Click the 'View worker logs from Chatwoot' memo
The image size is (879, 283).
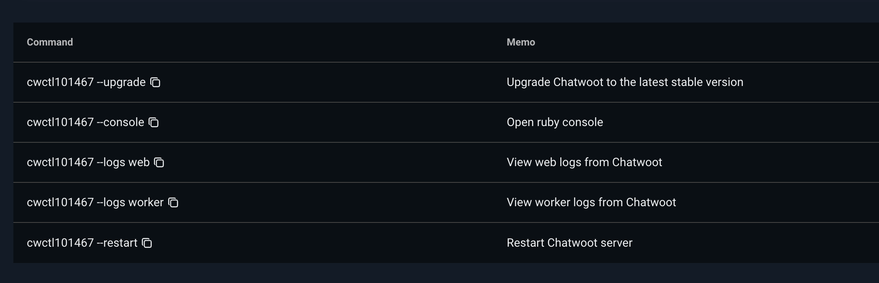591,202
